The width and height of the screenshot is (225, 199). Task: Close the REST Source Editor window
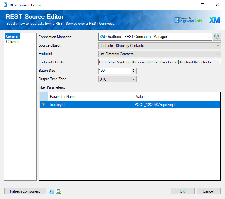click(217, 5)
